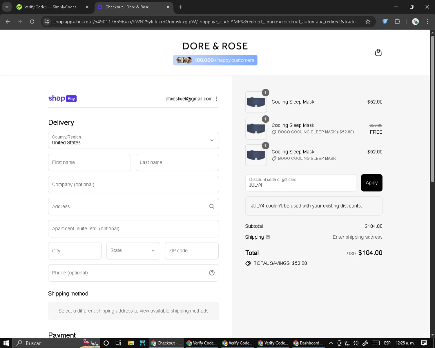Reload the checkout page
Screen dimensions: 435x348
(32, 21)
